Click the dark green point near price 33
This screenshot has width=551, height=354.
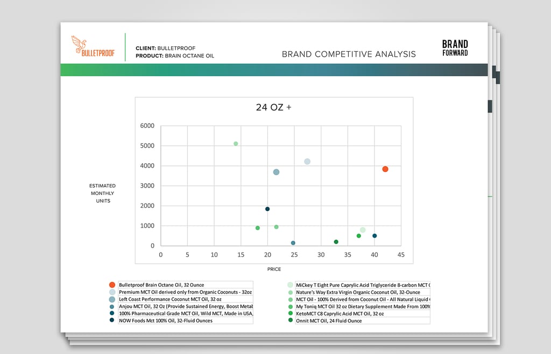pyautogui.click(x=336, y=242)
